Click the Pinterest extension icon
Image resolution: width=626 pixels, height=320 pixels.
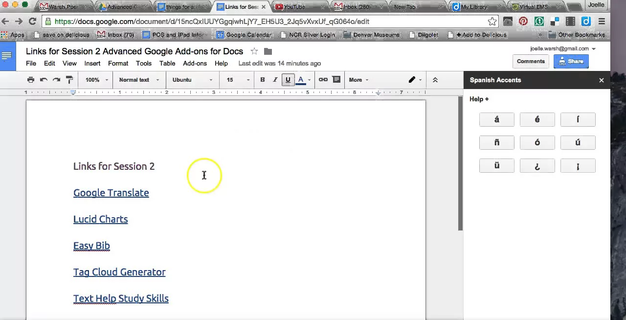pyautogui.click(x=523, y=22)
